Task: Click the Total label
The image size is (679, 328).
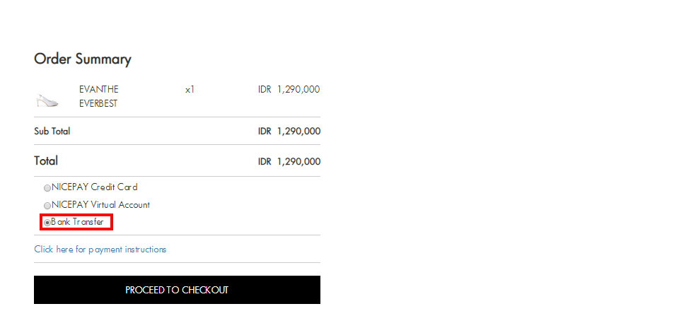Action: click(46, 161)
